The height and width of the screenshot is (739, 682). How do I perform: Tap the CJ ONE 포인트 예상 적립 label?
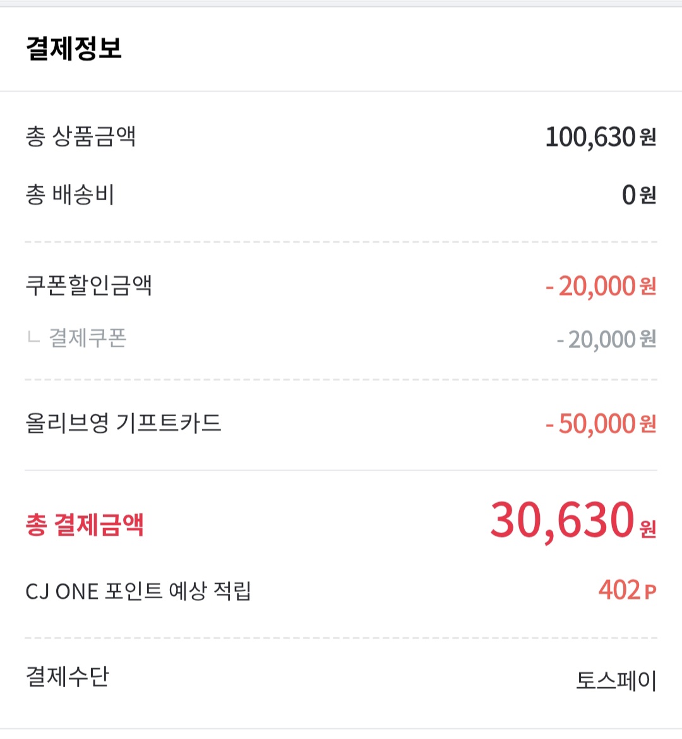click(x=138, y=592)
